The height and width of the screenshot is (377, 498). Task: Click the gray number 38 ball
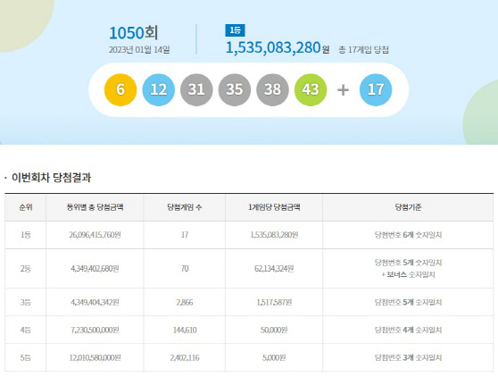tap(272, 89)
